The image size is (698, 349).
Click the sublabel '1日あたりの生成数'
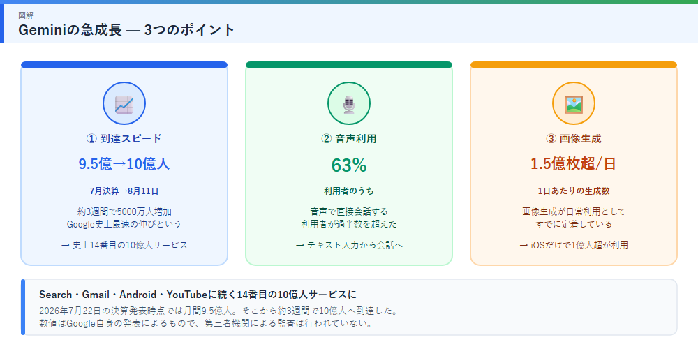click(573, 191)
